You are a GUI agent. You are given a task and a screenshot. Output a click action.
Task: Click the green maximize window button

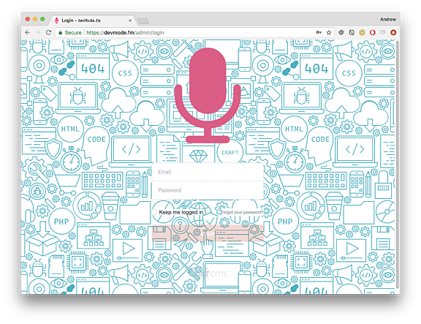pos(42,19)
